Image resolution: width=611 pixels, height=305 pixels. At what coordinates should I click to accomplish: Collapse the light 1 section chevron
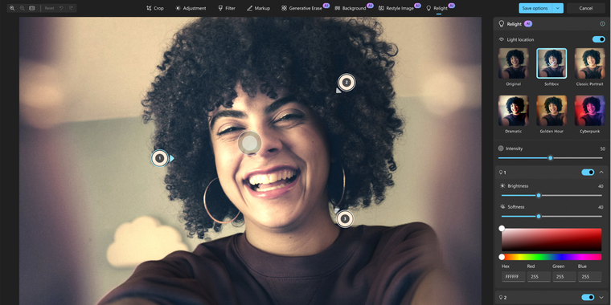(601, 173)
